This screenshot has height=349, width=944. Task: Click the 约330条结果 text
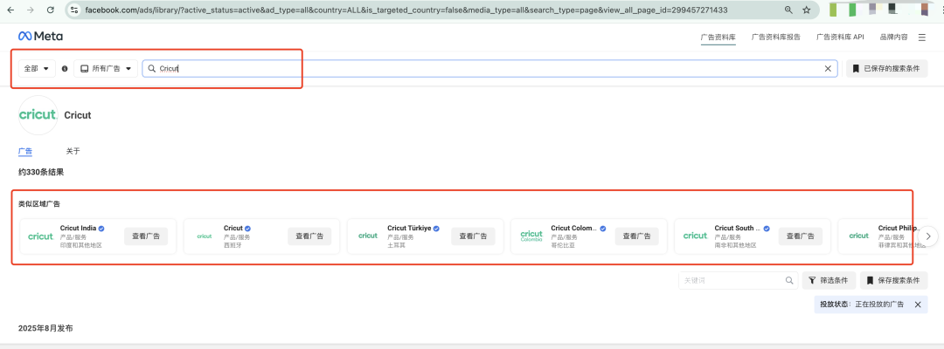tap(41, 172)
